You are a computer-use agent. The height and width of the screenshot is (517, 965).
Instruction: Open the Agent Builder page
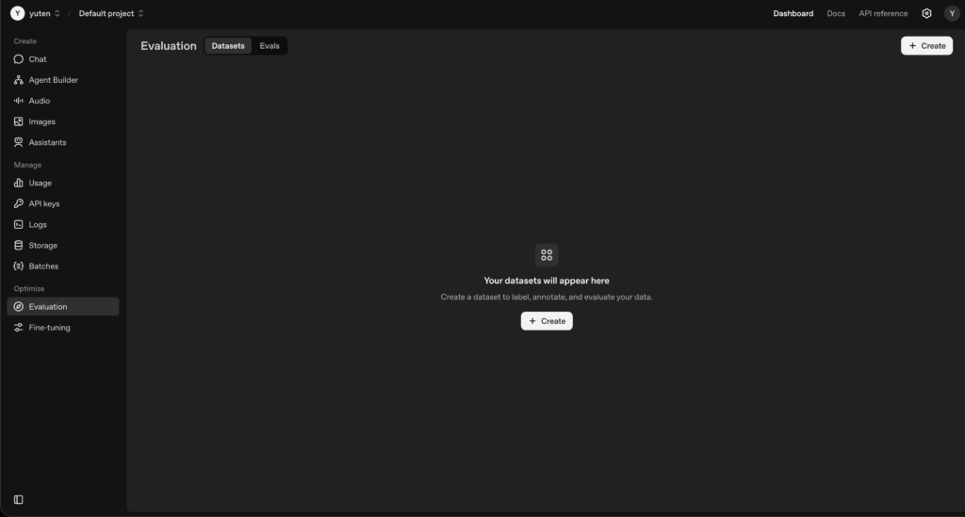[x=53, y=80]
